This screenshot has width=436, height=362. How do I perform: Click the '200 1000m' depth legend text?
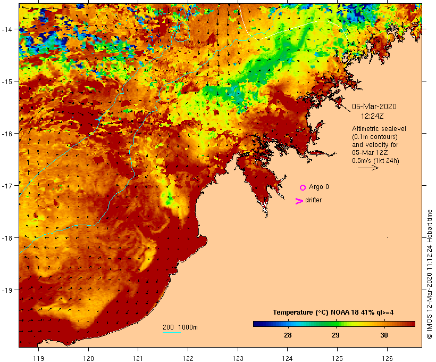click(x=180, y=327)
